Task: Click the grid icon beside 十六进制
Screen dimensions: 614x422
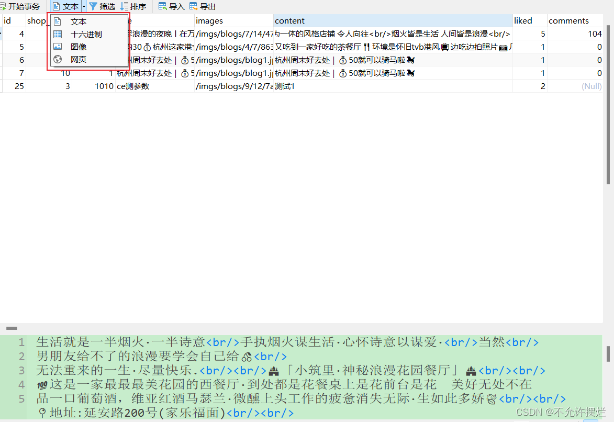Action: [58, 34]
